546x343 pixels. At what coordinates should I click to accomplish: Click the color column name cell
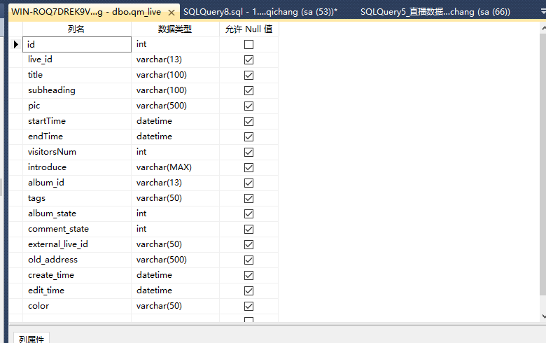coord(77,306)
